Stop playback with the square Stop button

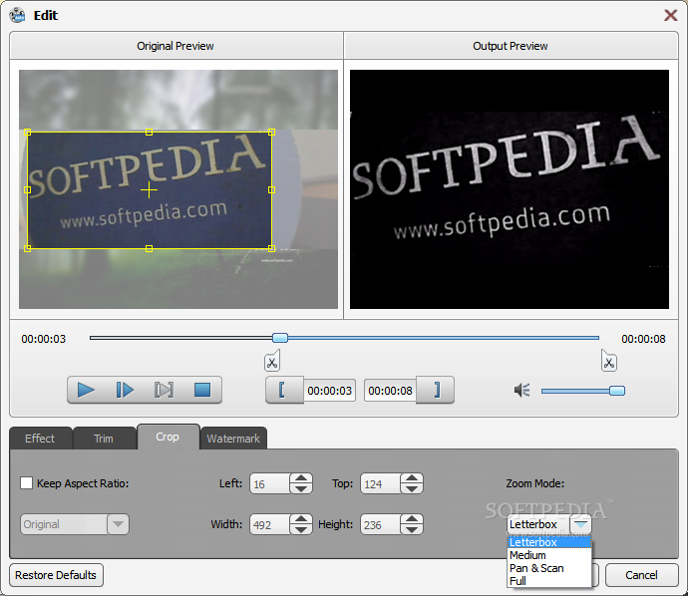[x=202, y=390]
